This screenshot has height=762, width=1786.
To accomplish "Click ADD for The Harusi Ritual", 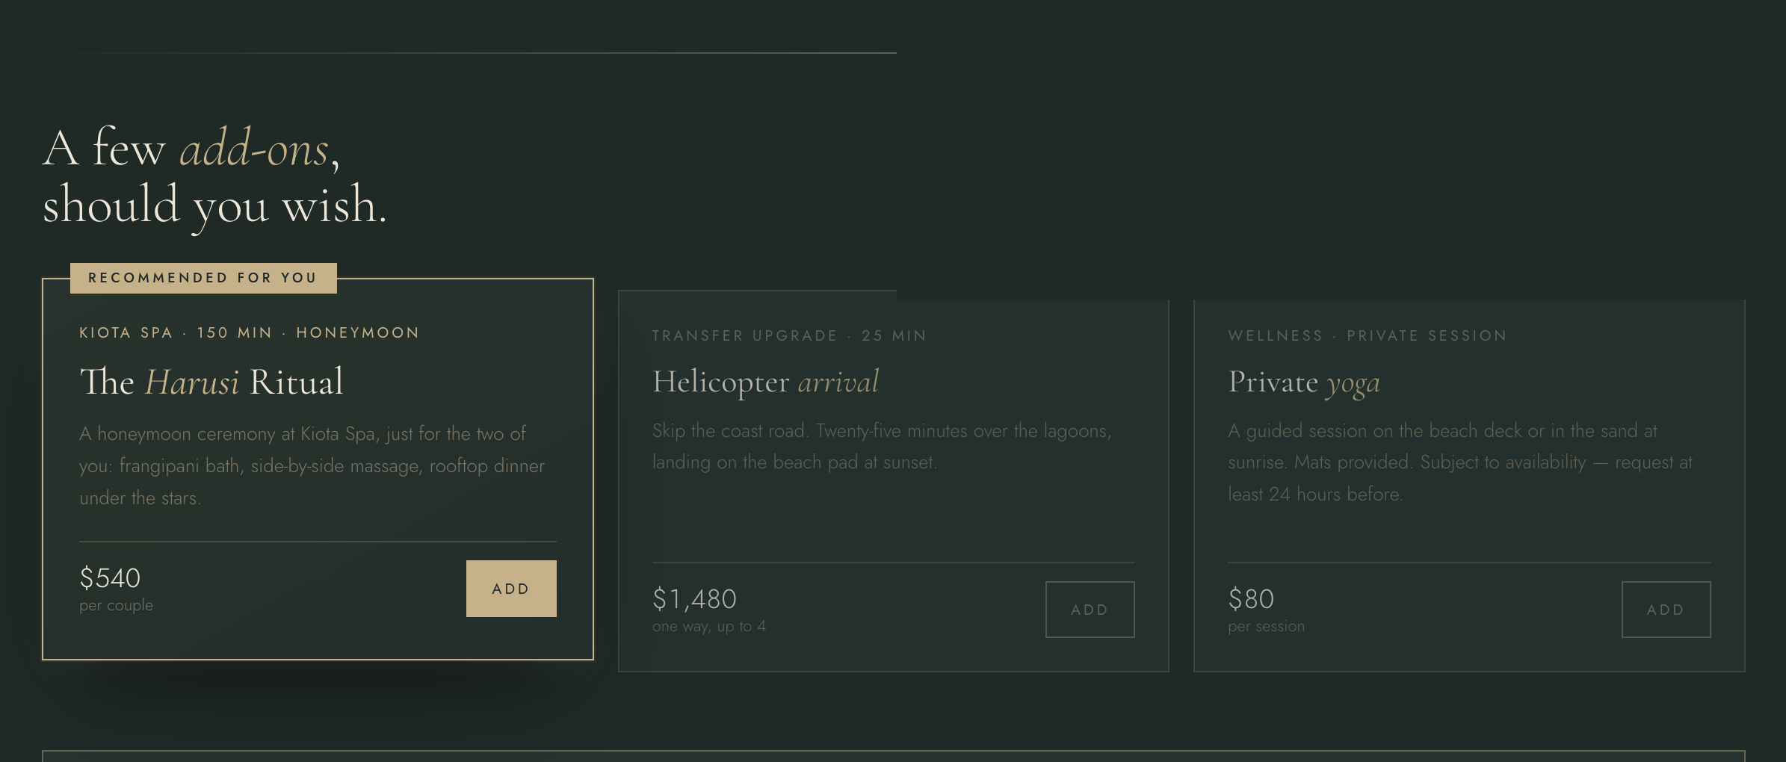I will pyautogui.click(x=511, y=588).
